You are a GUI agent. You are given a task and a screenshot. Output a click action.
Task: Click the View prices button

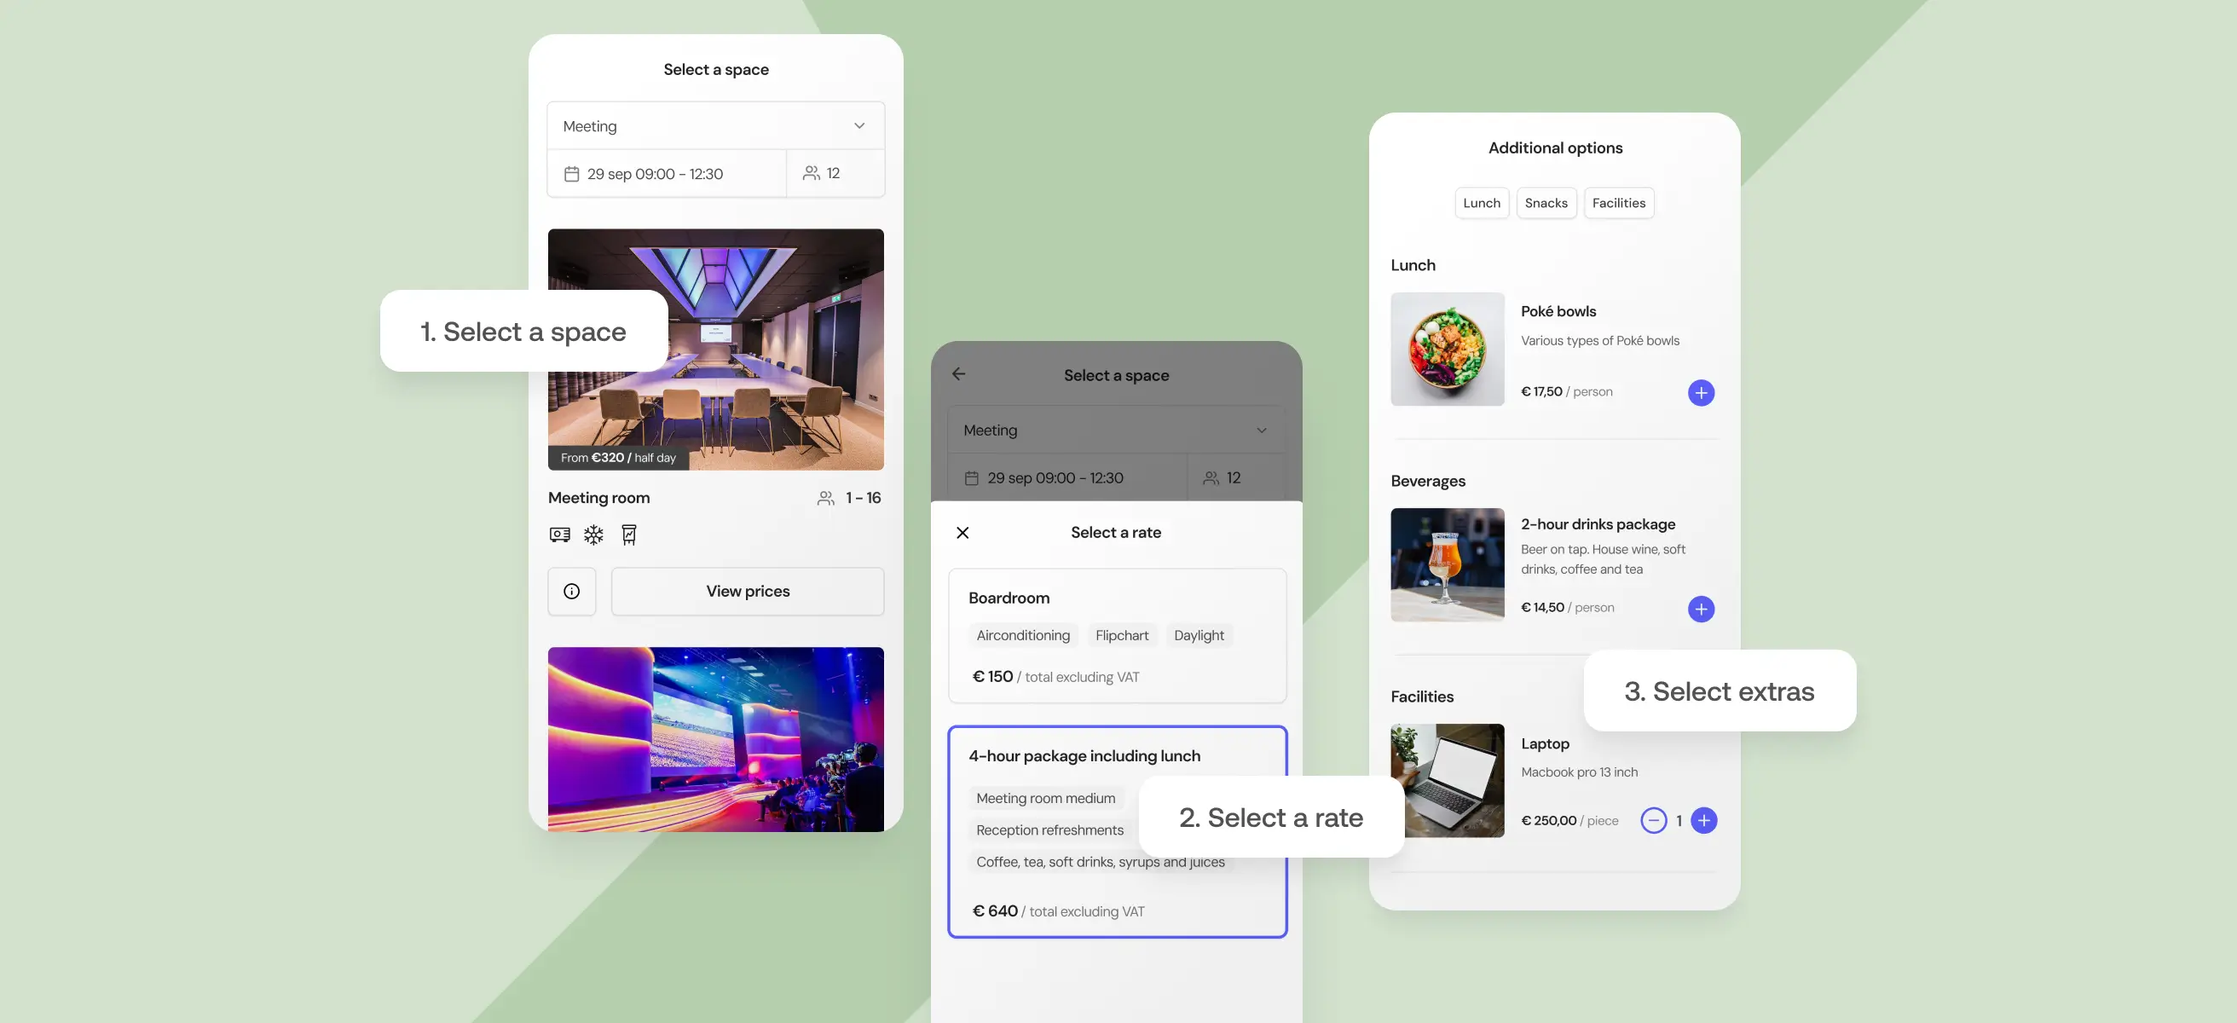coord(747,592)
